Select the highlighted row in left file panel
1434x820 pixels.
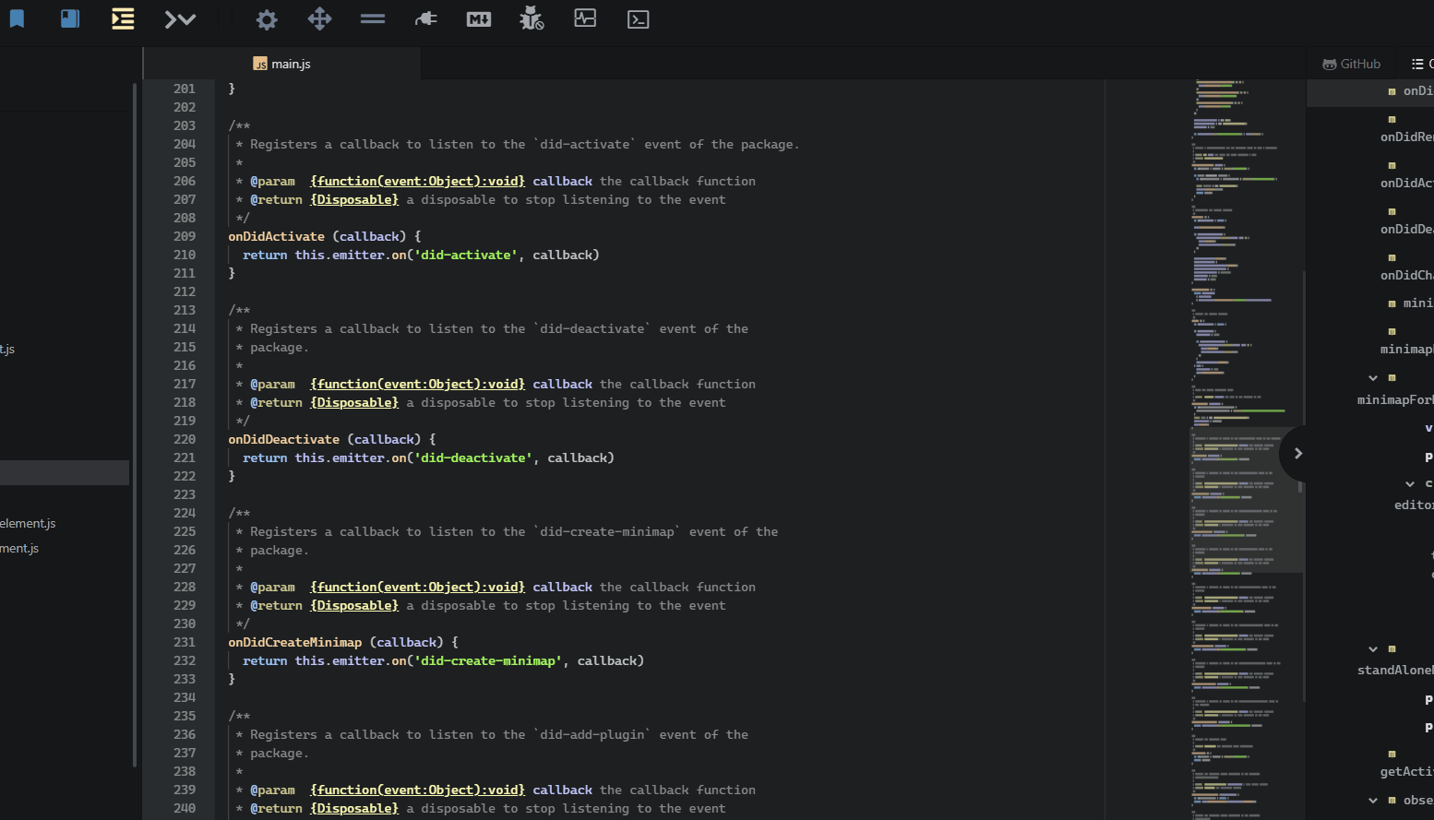[65, 472]
